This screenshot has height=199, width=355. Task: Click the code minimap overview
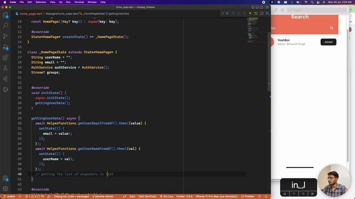(x=257, y=29)
